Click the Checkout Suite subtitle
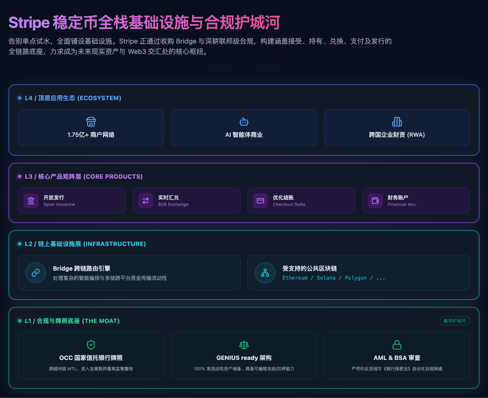 (x=289, y=204)
